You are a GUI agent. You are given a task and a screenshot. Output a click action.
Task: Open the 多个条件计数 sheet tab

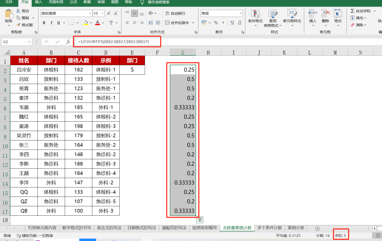click(x=269, y=228)
